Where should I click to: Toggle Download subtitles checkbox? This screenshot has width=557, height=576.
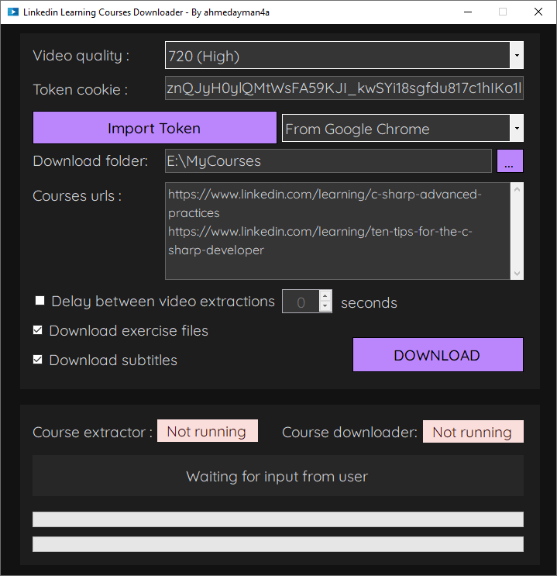tap(37, 360)
